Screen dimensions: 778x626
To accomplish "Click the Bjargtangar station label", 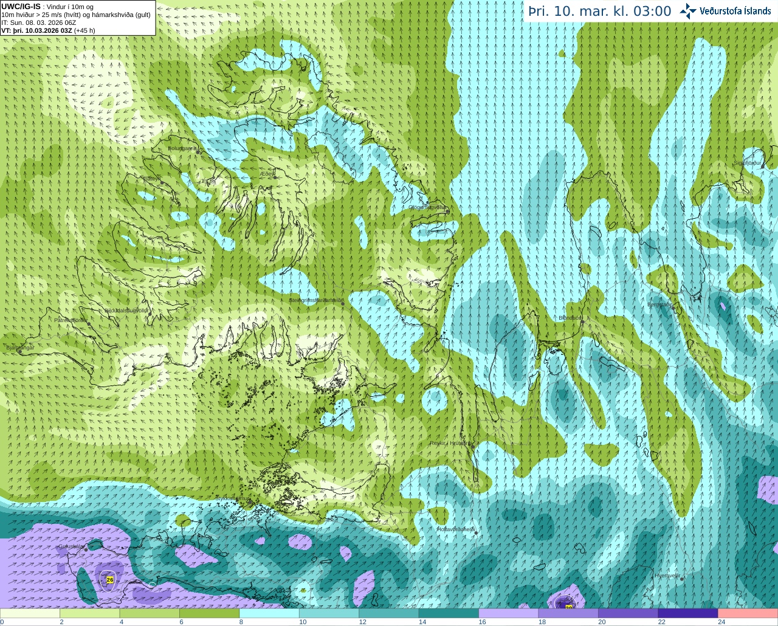I will point(19,348).
